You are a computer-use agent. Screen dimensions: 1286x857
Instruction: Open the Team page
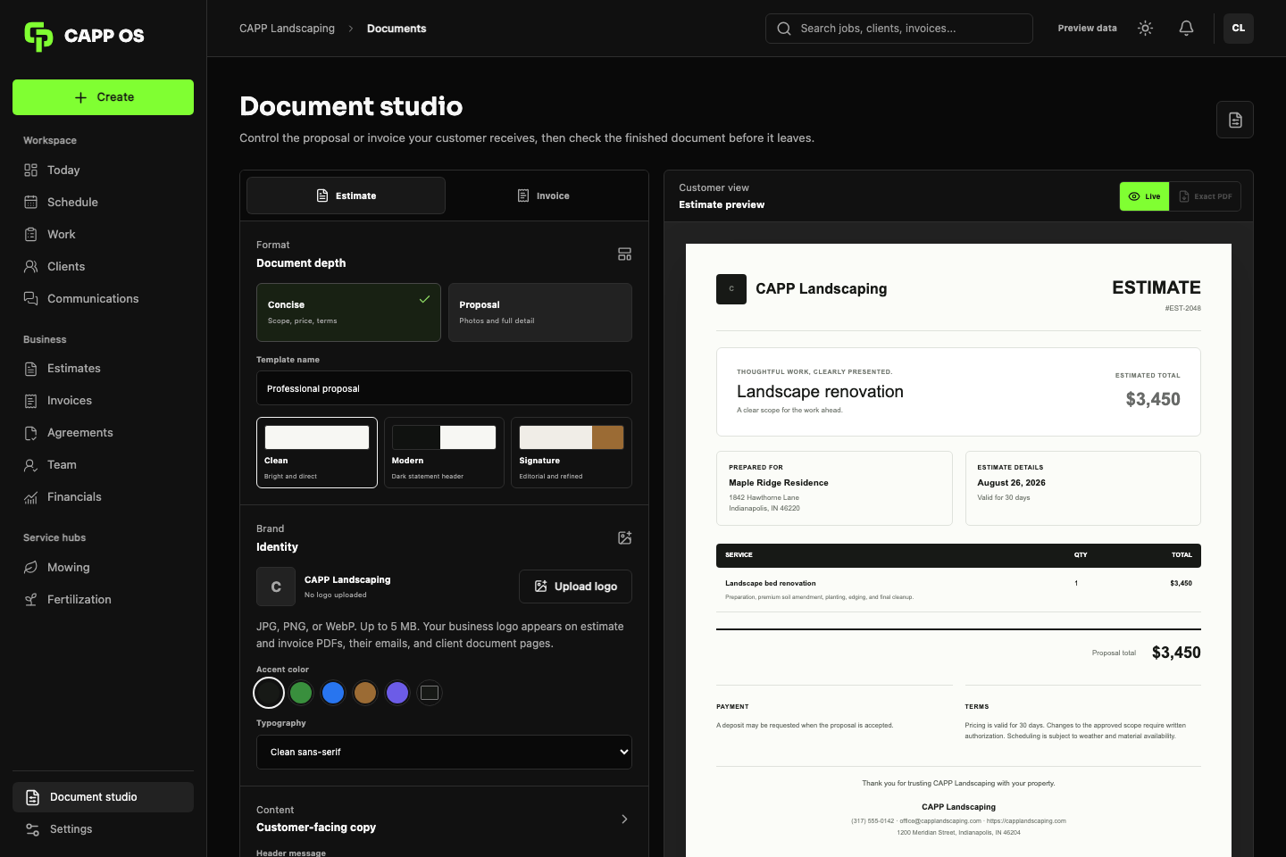tap(104, 465)
